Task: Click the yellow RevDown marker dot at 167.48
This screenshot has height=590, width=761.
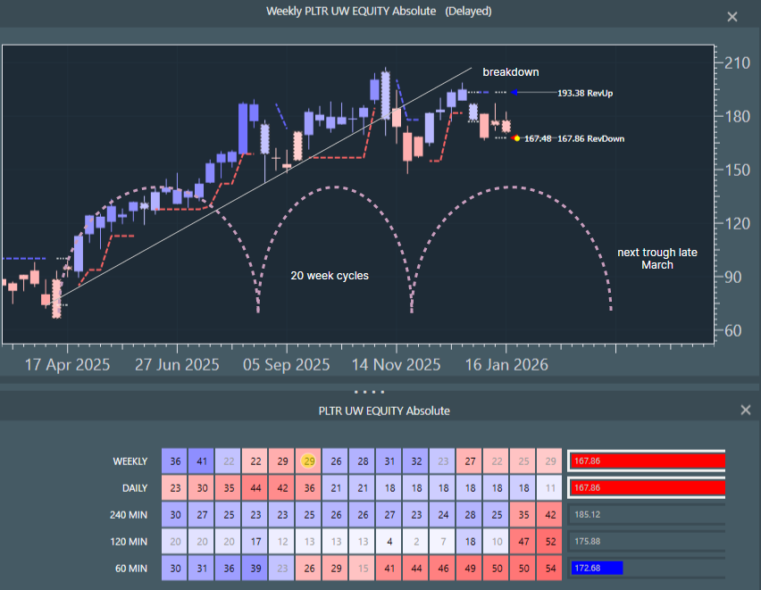Action: pyautogui.click(x=516, y=138)
